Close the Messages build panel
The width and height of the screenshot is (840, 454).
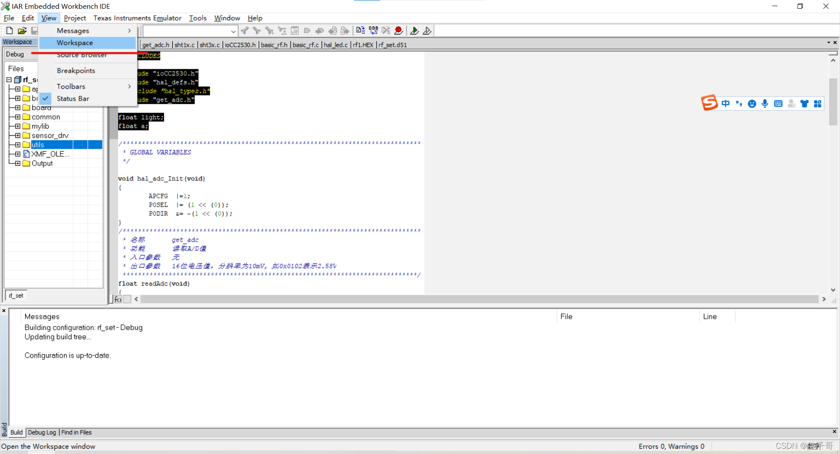[x=4, y=311]
